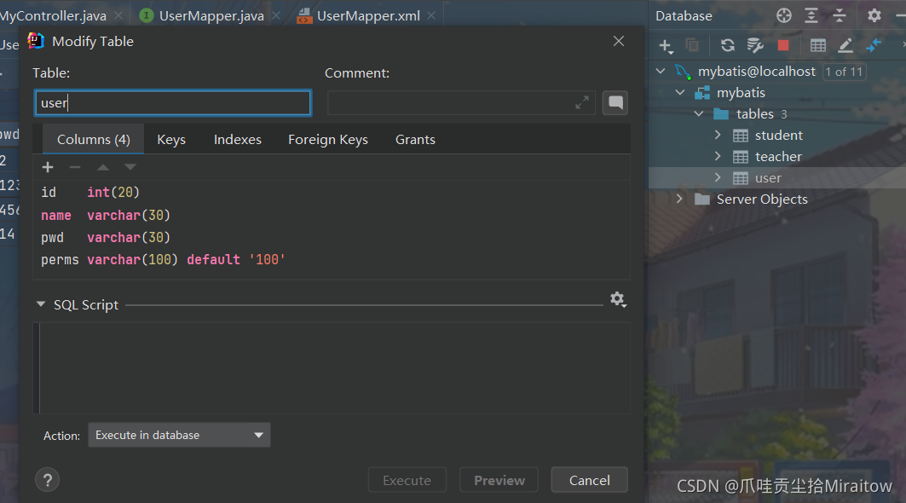Collapse the mybatis schema node

coord(680,93)
